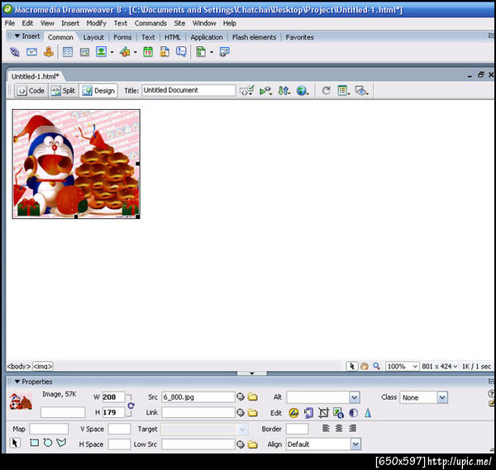Reset image size circular arrow icon

(131, 406)
